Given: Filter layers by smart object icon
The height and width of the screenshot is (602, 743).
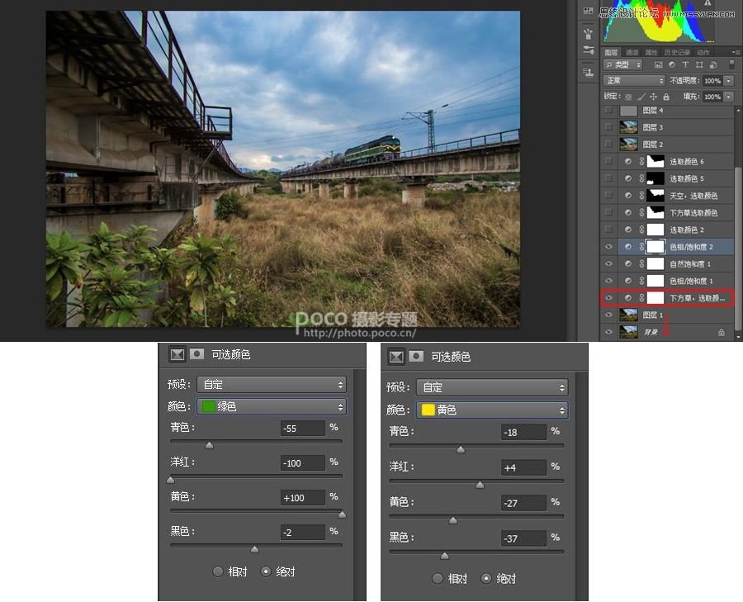Looking at the screenshot, I should click(x=713, y=64).
